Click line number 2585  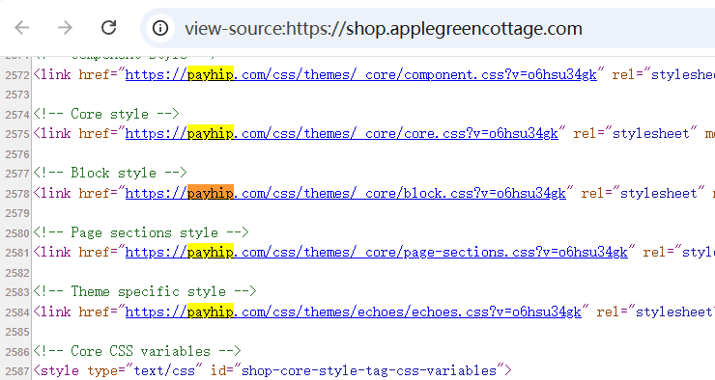(17, 332)
